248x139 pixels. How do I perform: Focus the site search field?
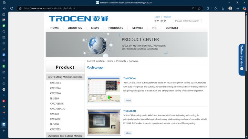click(x=187, y=21)
